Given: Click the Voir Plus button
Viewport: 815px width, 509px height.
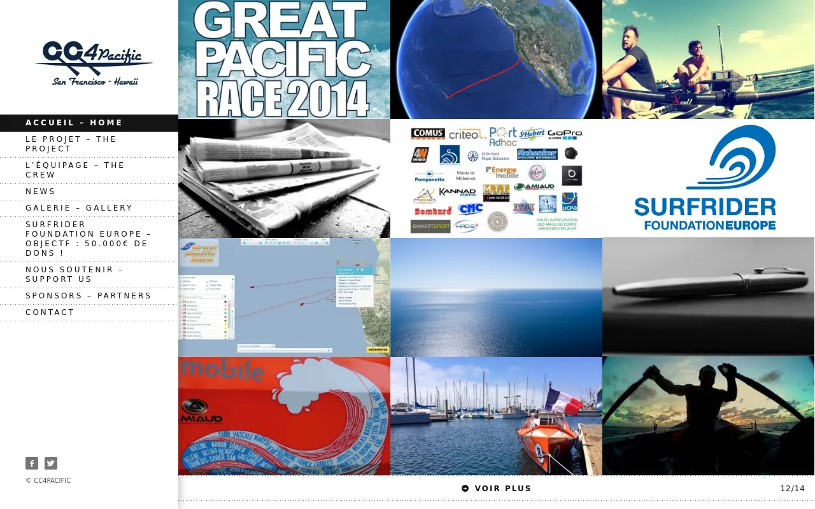Looking at the screenshot, I should (496, 489).
